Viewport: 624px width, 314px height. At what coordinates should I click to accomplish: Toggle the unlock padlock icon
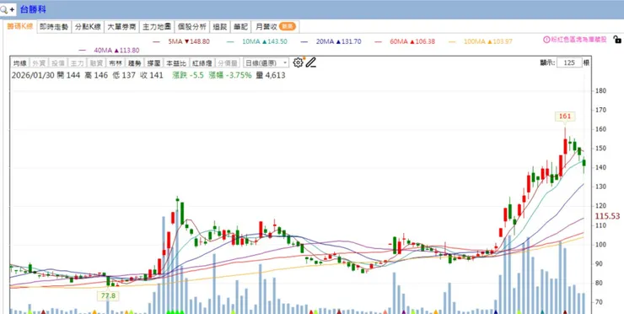(x=617, y=39)
